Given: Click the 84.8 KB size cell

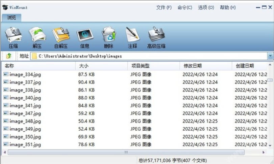Looking at the screenshot, I should click(x=86, y=106).
